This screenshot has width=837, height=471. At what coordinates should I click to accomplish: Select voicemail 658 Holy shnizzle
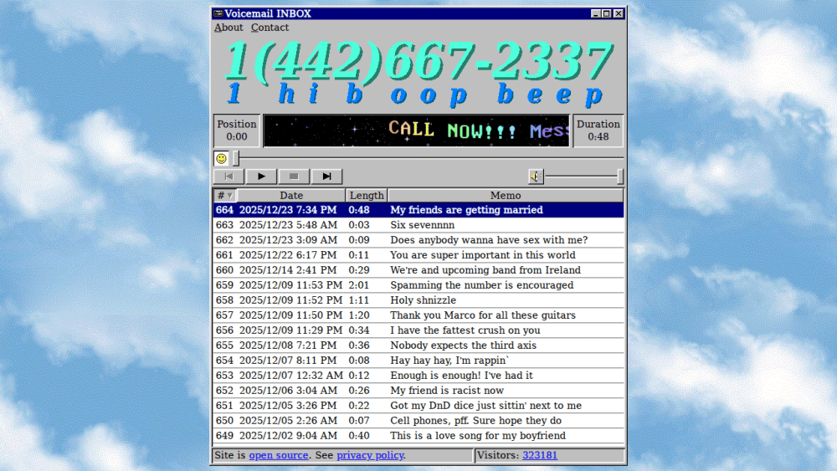click(418, 300)
